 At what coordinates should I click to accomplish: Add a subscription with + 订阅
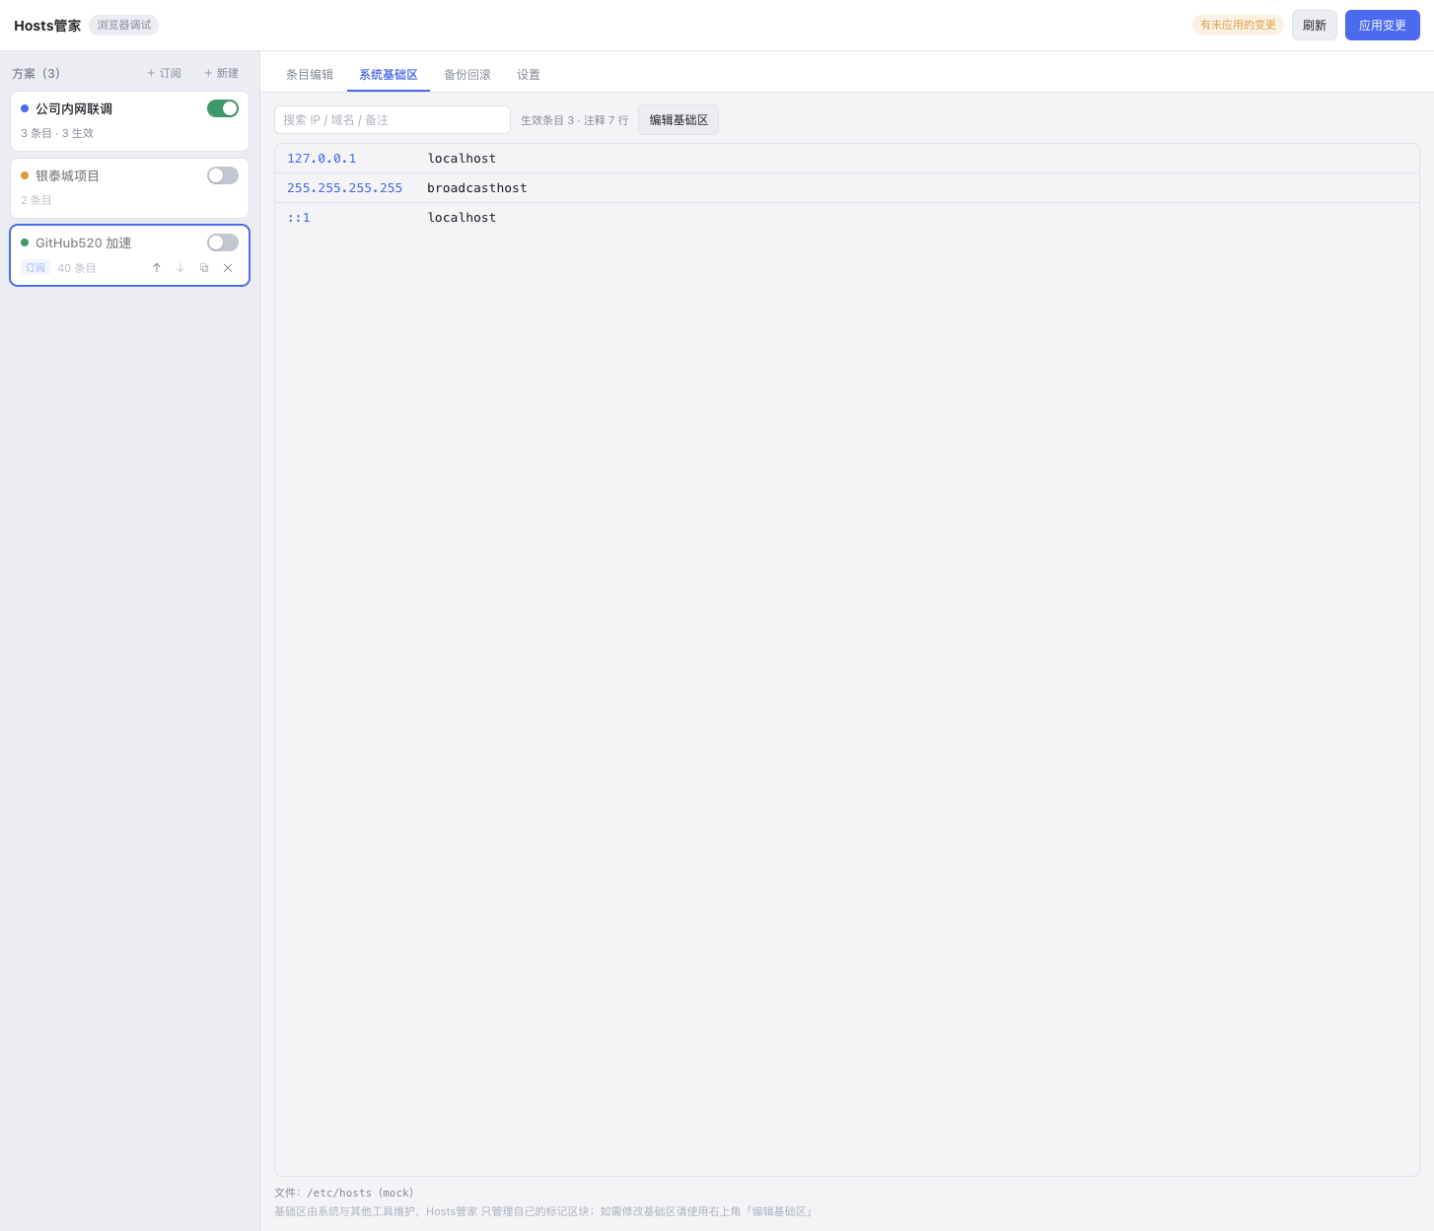164,73
